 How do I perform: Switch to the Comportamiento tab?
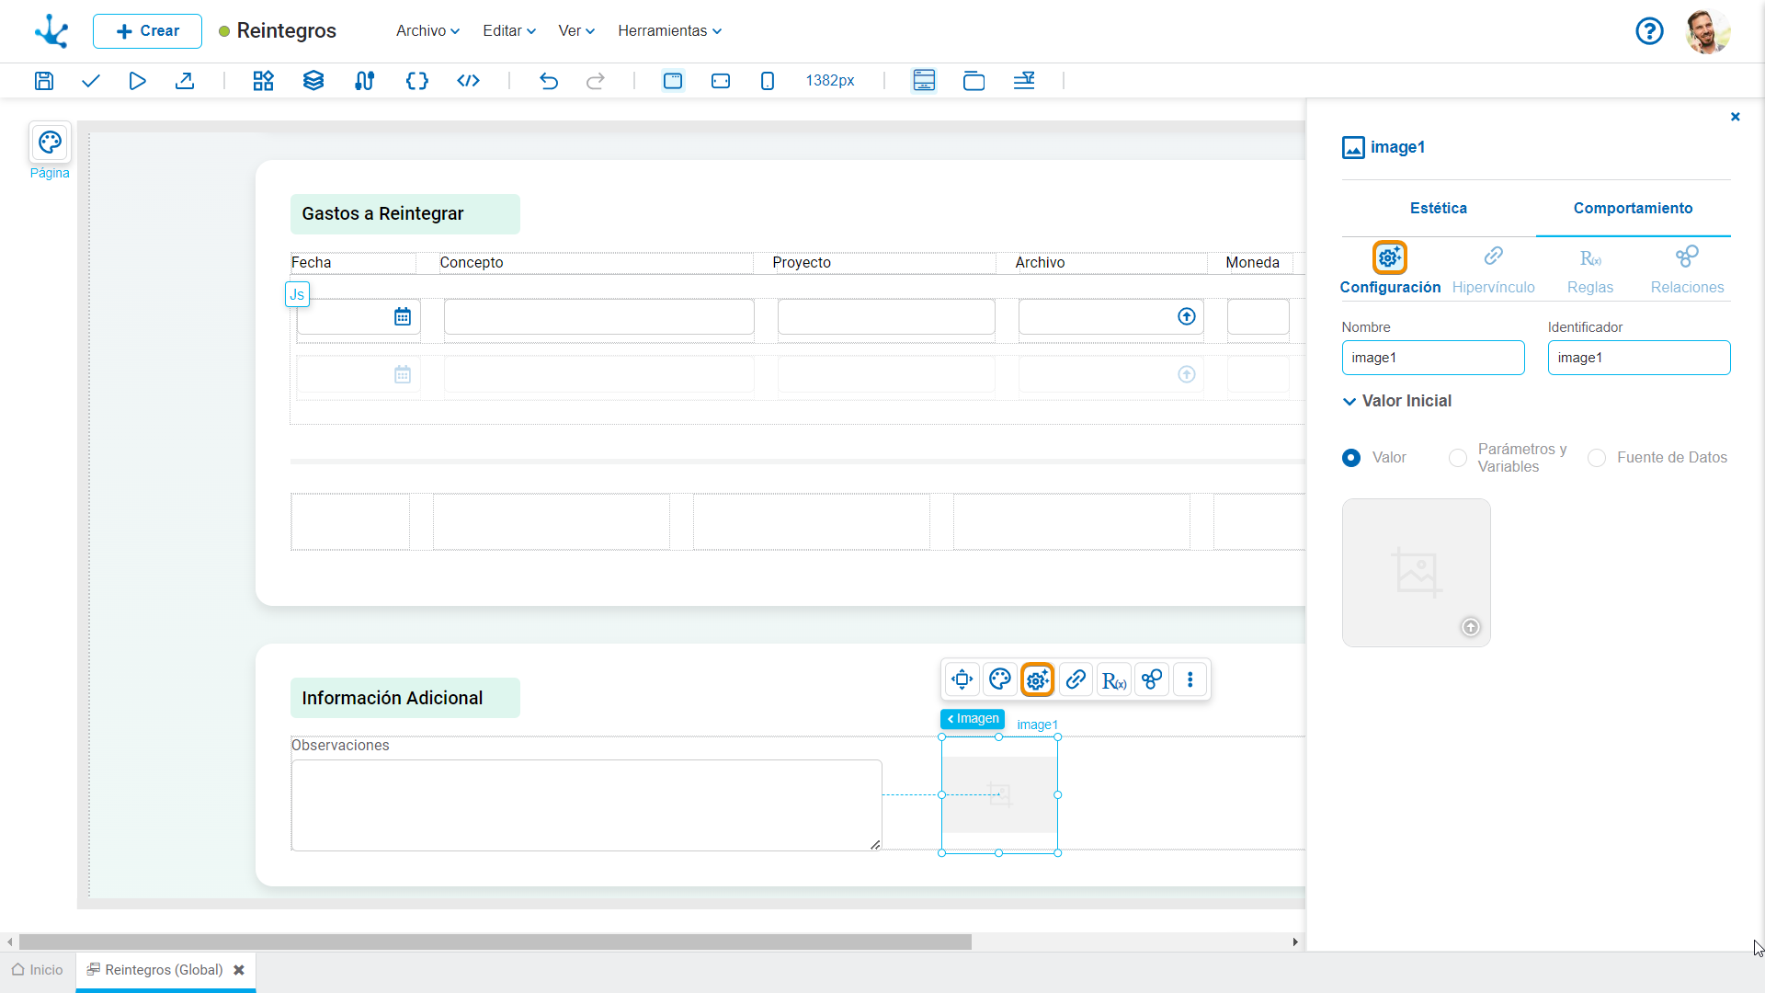(1633, 209)
